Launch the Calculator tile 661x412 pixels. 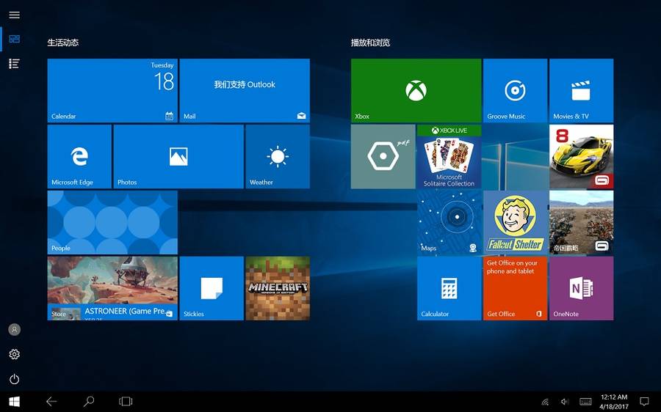449,288
